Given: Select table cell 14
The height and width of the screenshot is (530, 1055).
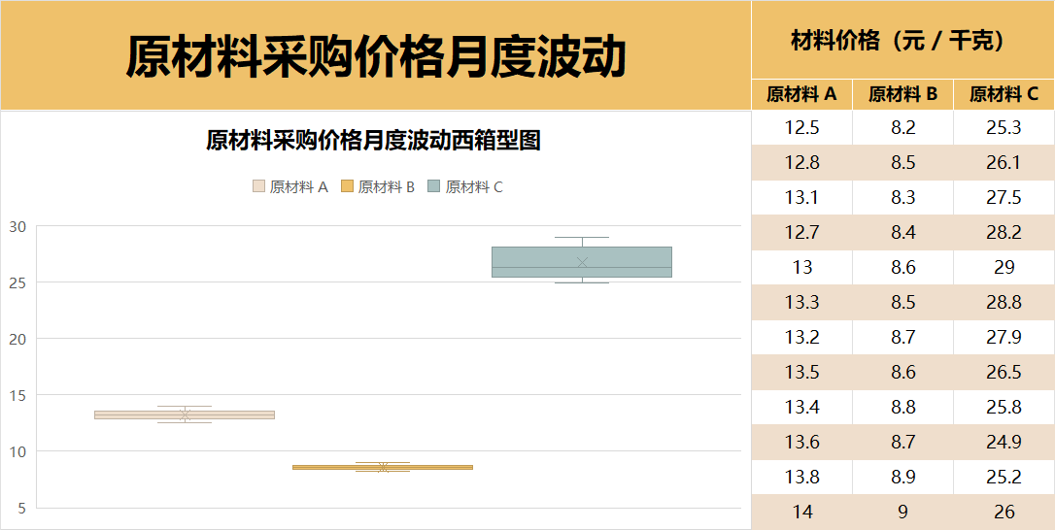Looking at the screenshot, I should pyautogui.click(x=802, y=513).
